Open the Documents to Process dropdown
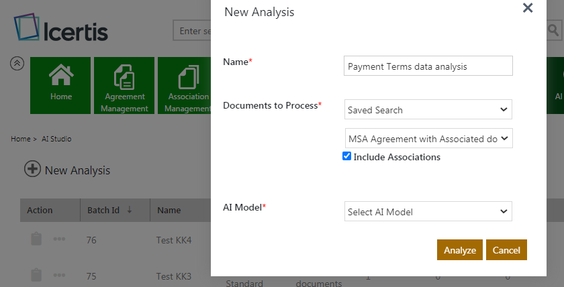 click(x=428, y=109)
